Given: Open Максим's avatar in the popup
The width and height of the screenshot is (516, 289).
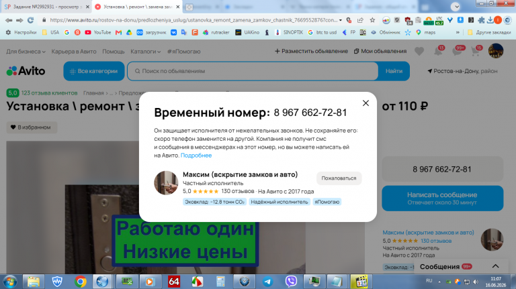Looking at the screenshot, I should pyautogui.click(x=166, y=182).
